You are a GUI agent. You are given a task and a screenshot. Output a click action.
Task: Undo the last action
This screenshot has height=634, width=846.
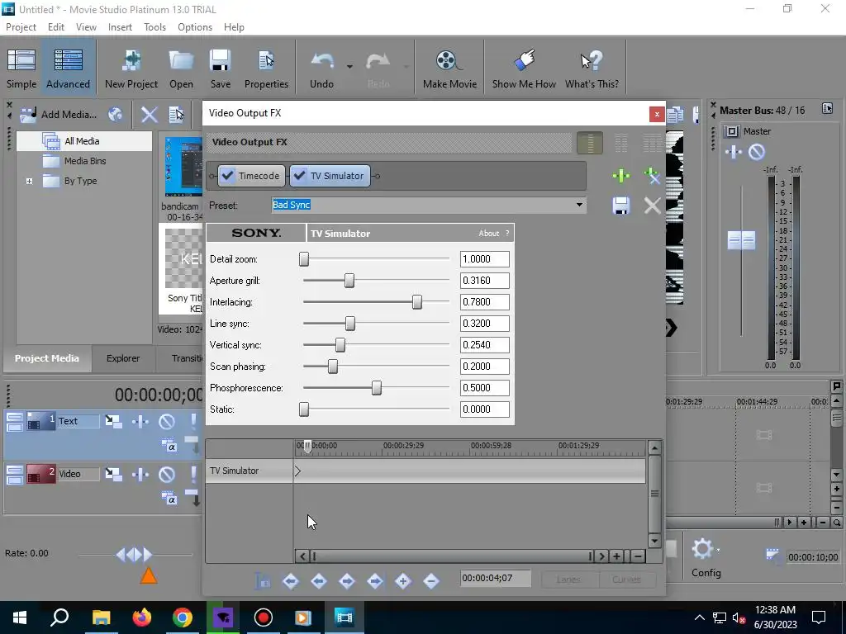[x=321, y=69]
